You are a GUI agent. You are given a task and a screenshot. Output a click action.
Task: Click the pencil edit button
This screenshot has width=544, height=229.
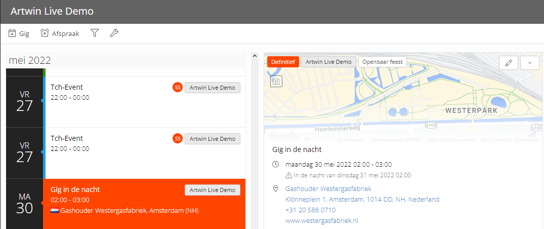509,62
